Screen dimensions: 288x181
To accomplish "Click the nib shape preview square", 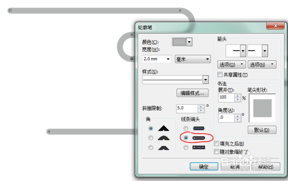I will point(262,108).
